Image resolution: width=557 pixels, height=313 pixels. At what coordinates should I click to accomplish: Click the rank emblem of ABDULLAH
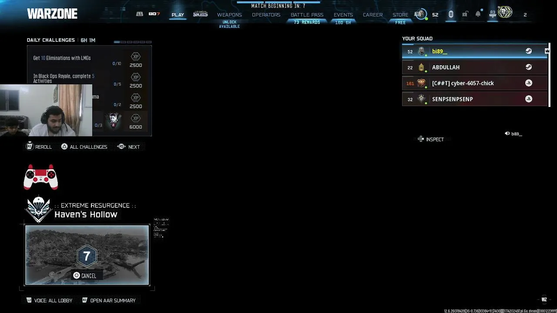(x=421, y=67)
